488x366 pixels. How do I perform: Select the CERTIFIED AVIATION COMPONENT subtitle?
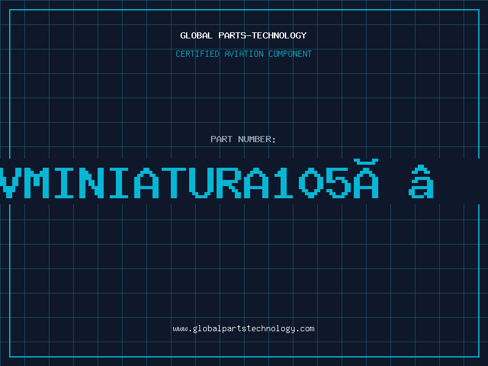click(x=243, y=54)
